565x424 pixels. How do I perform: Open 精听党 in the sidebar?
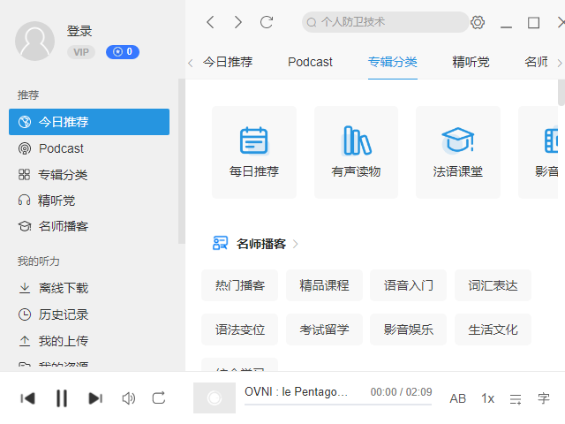click(89, 201)
